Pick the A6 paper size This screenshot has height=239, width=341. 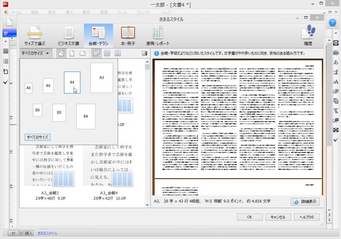29,88
